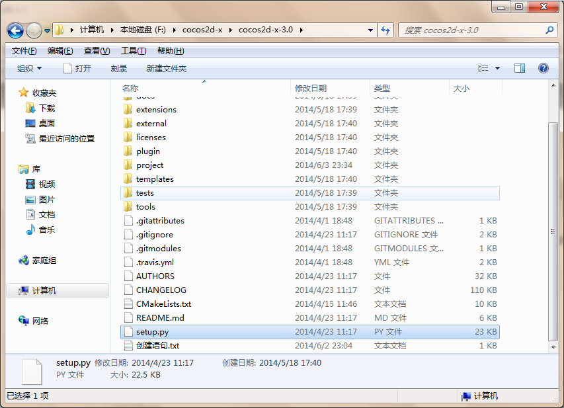The image size is (564, 408).
Task: Click the magnifier search icon
Action: 549,30
